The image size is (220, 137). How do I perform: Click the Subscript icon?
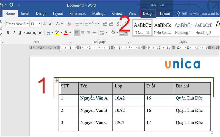[35, 33]
